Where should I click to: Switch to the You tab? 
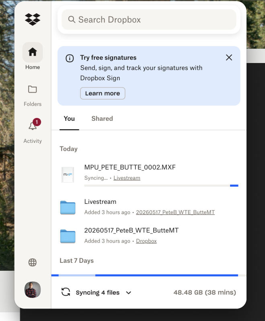[69, 118]
